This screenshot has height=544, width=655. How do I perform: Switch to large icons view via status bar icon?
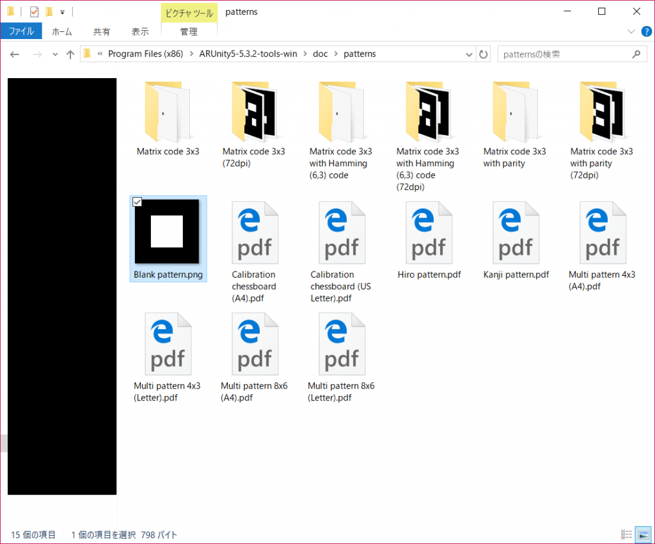click(643, 534)
